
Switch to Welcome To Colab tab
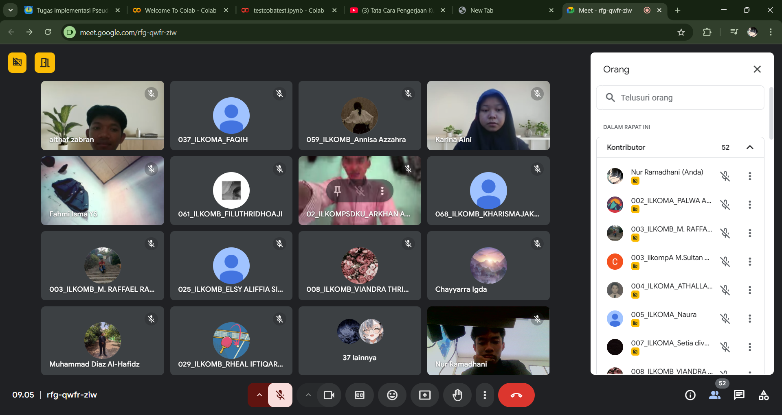[x=180, y=10]
